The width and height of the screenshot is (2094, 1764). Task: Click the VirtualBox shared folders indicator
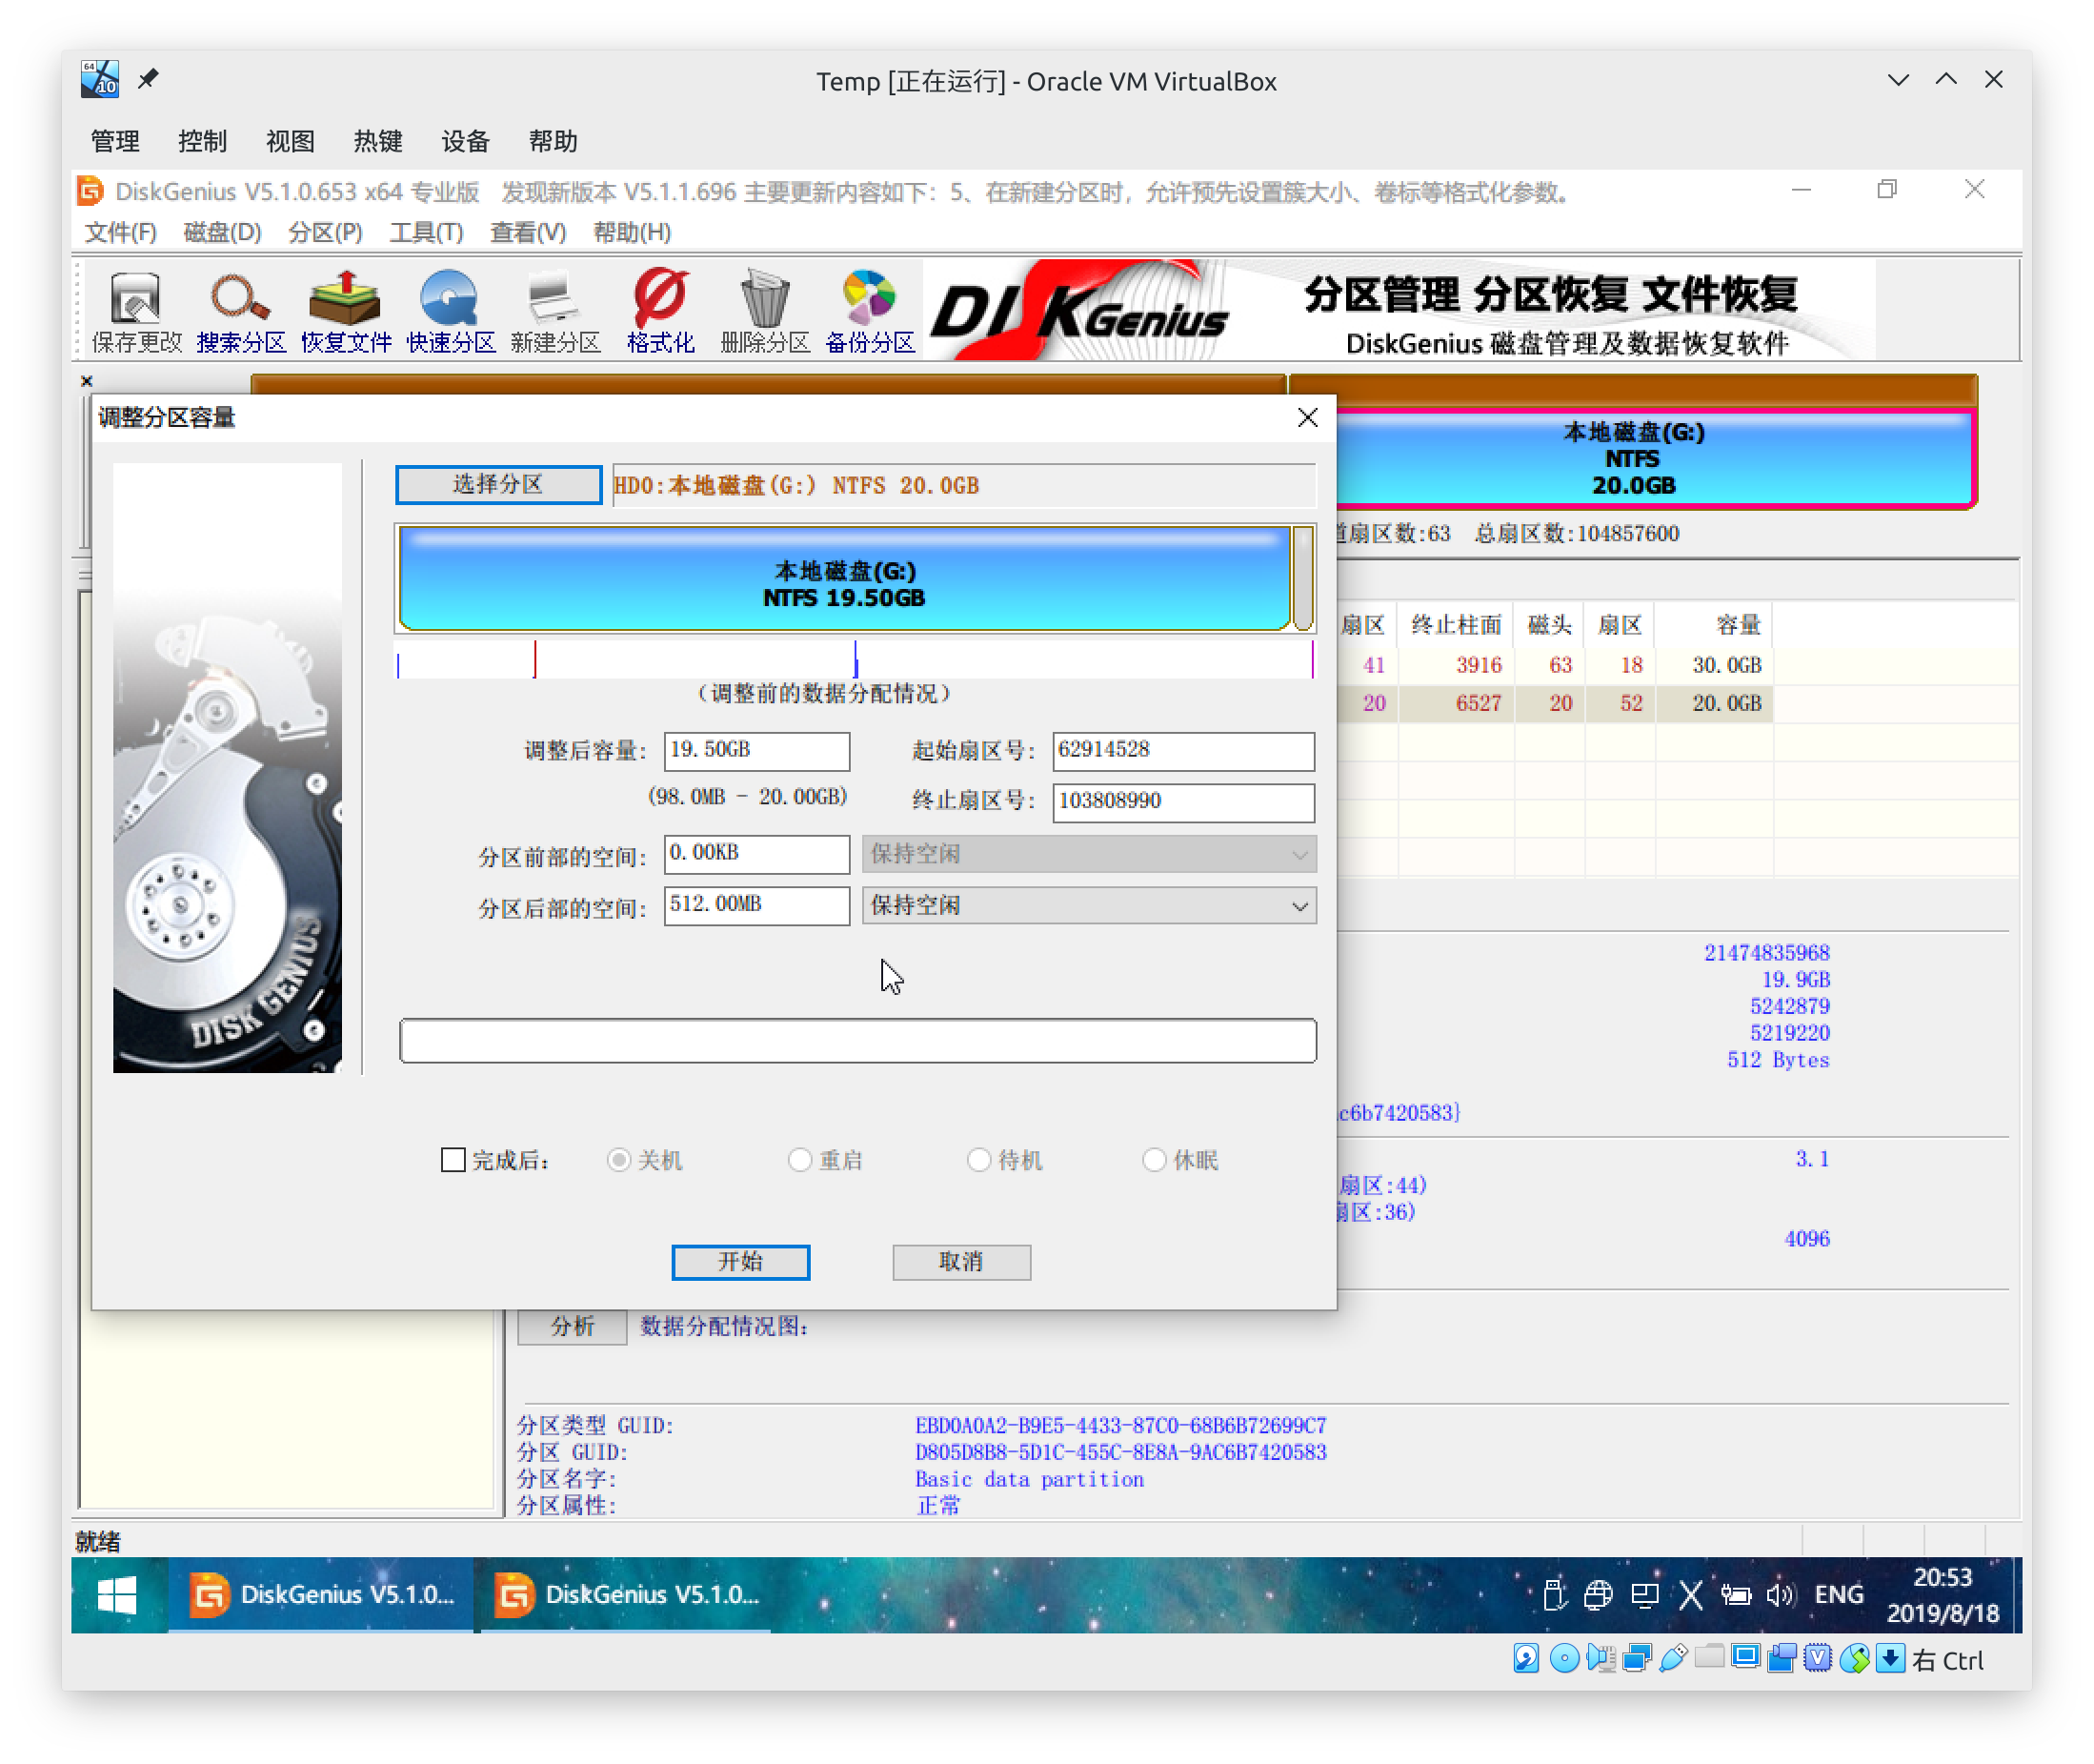point(1709,1658)
